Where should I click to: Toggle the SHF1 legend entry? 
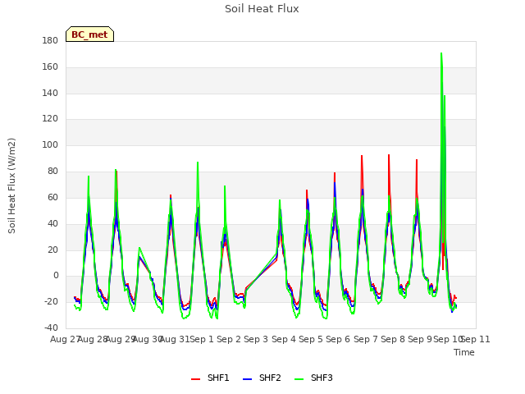(210, 378)
